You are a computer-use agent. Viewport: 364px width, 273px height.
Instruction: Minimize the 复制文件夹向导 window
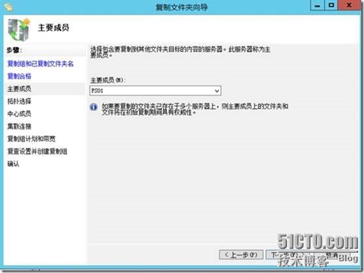coord(317,5)
